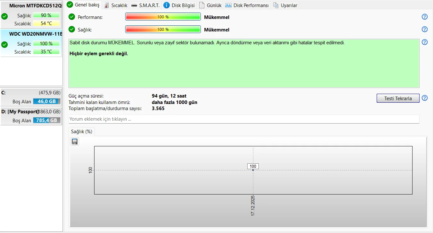The width and height of the screenshot is (433, 233).
Task: Click the Micron 90 % health bar
Action: 46,15
